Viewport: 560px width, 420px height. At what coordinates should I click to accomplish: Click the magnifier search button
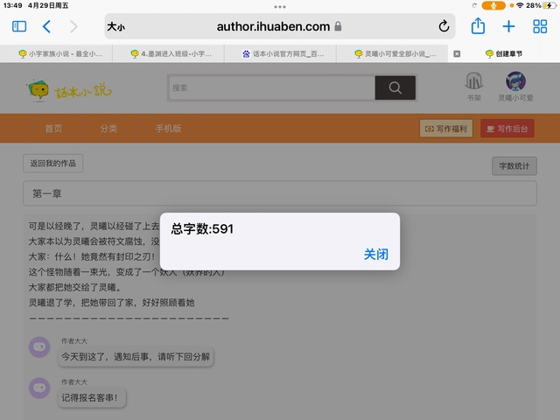pos(395,87)
